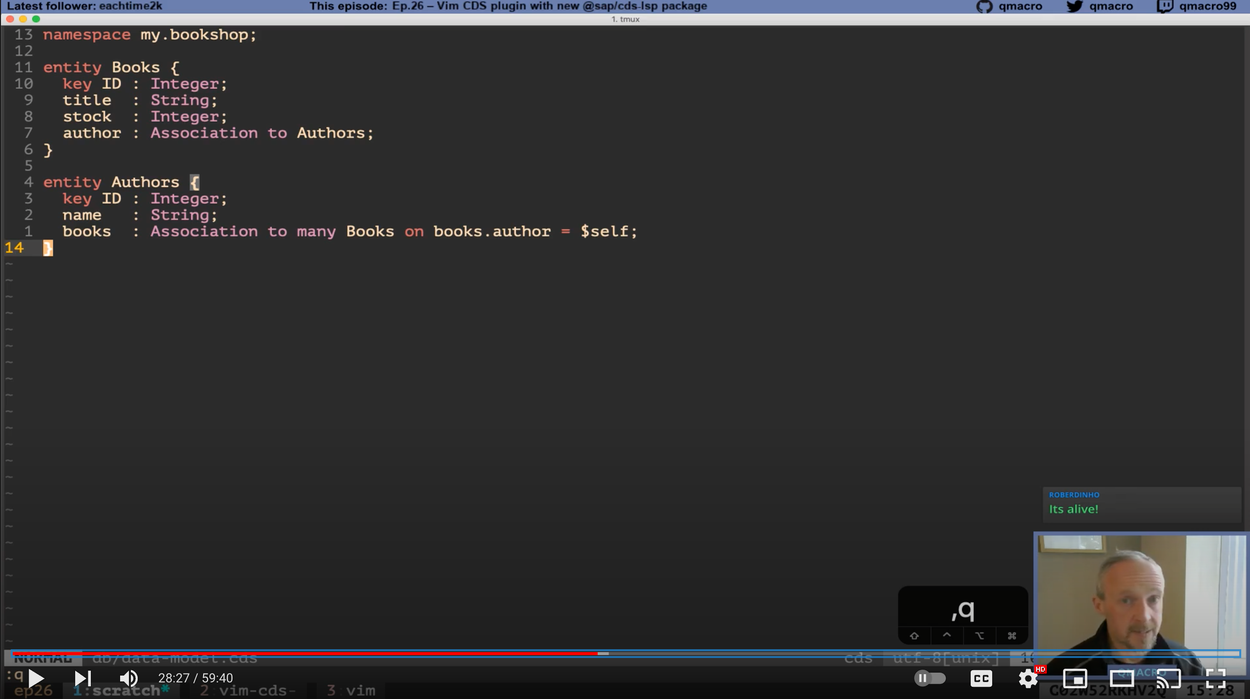Image resolution: width=1250 pixels, height=699 pixels.
Task: Enable miniplayer mode
Action: pos(1075,678)
